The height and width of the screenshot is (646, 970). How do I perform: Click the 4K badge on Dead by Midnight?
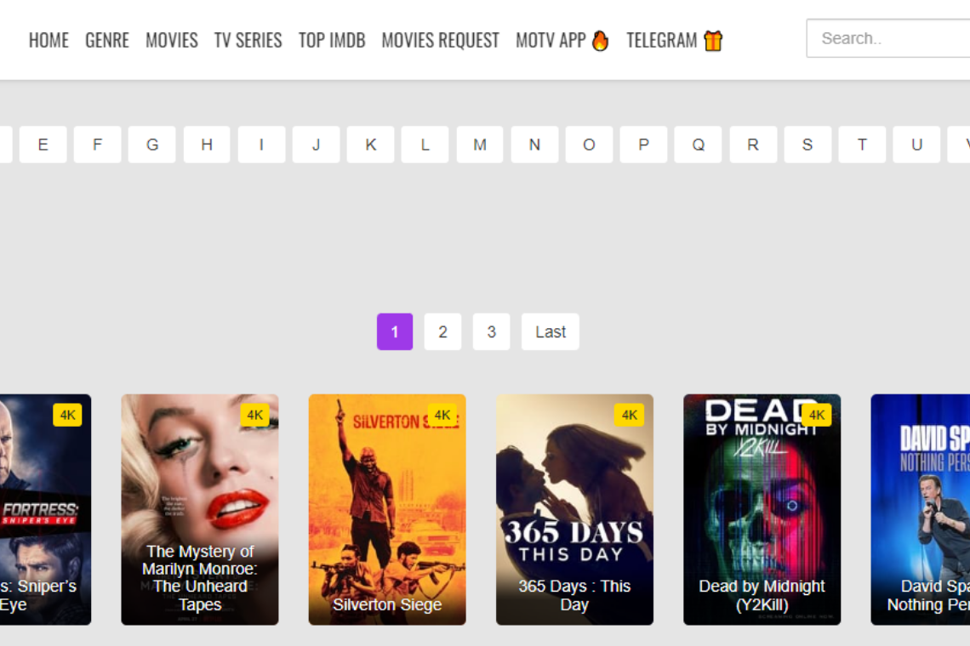click(x=817, y=415)
